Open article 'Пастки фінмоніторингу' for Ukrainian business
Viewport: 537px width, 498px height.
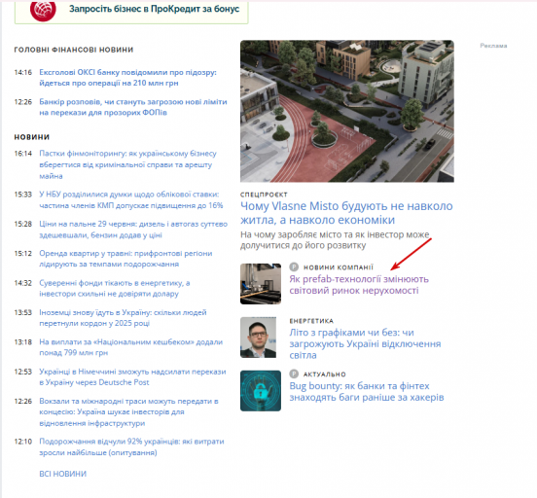[x=127, y=164]
